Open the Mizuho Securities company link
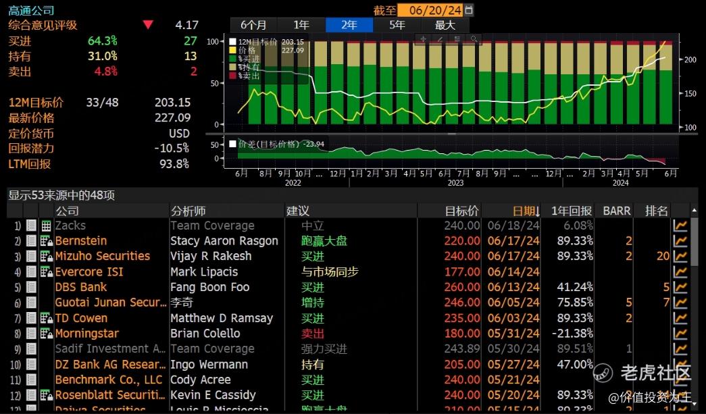The width and height of the screenshot is (706, 414). click(x=103, y=257)
